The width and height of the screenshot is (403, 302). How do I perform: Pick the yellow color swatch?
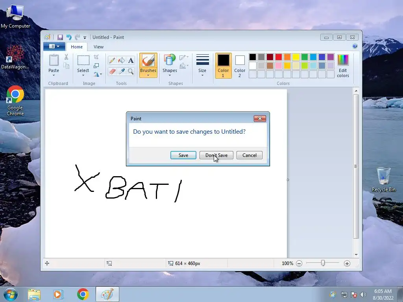[x=296, y=57]
